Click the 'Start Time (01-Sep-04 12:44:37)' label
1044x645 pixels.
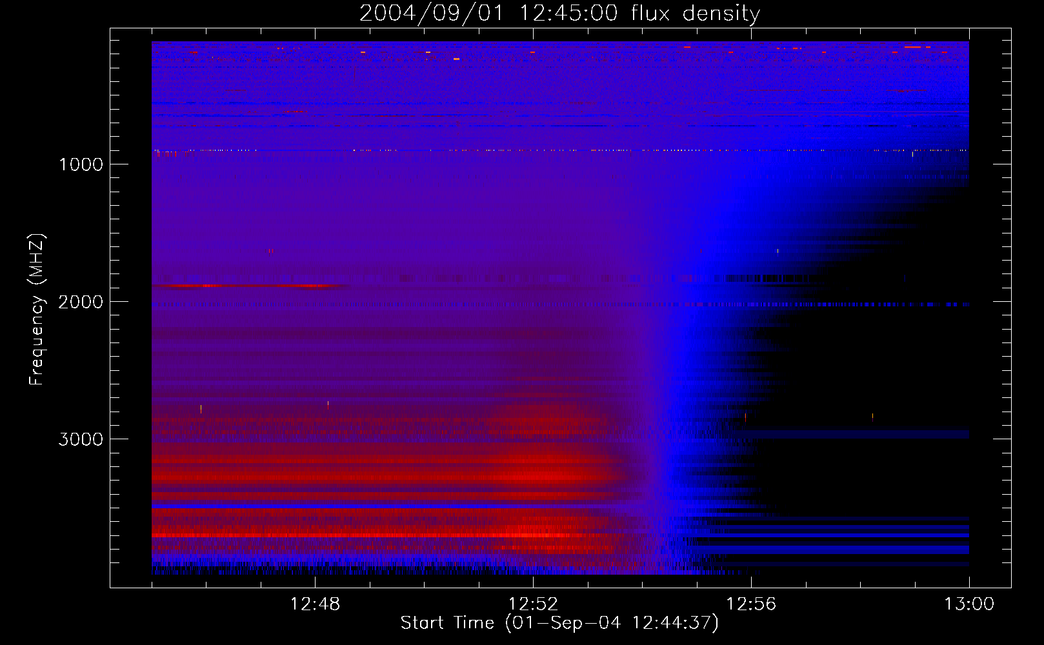(x=559, y=623)
